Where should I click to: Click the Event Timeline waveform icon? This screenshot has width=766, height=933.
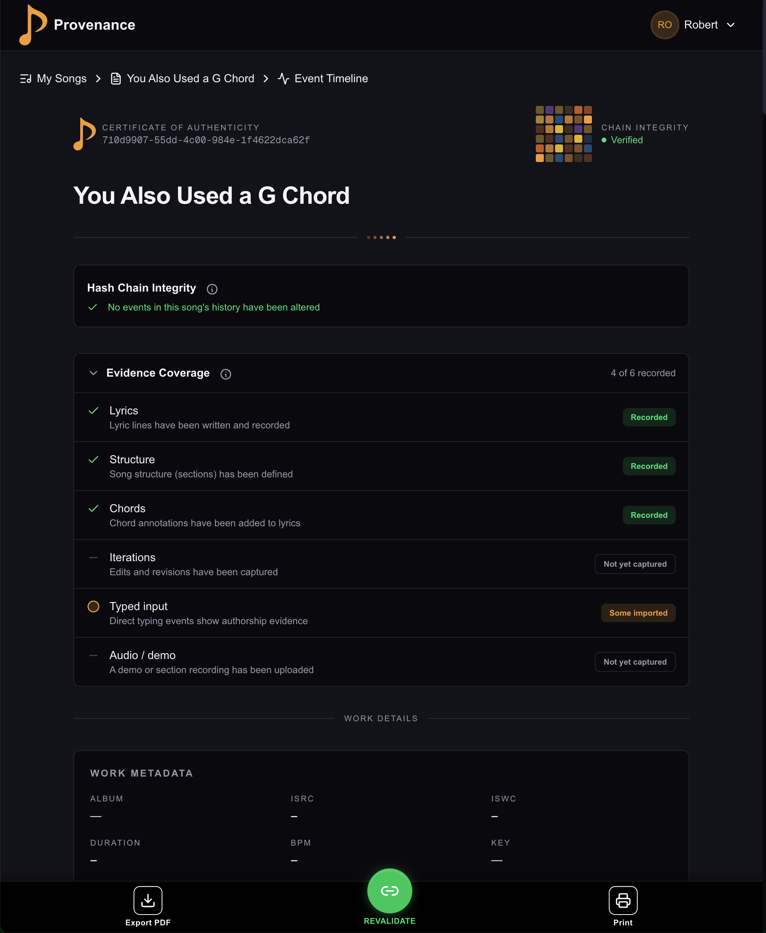pyautogui.click(x=284, y=78)
